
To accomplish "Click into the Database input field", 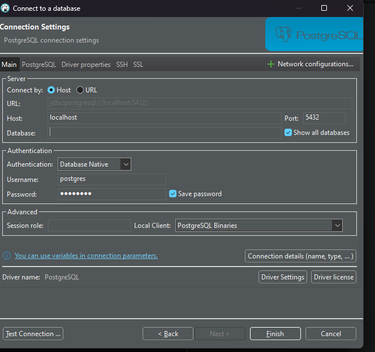I will click(164, 133).
